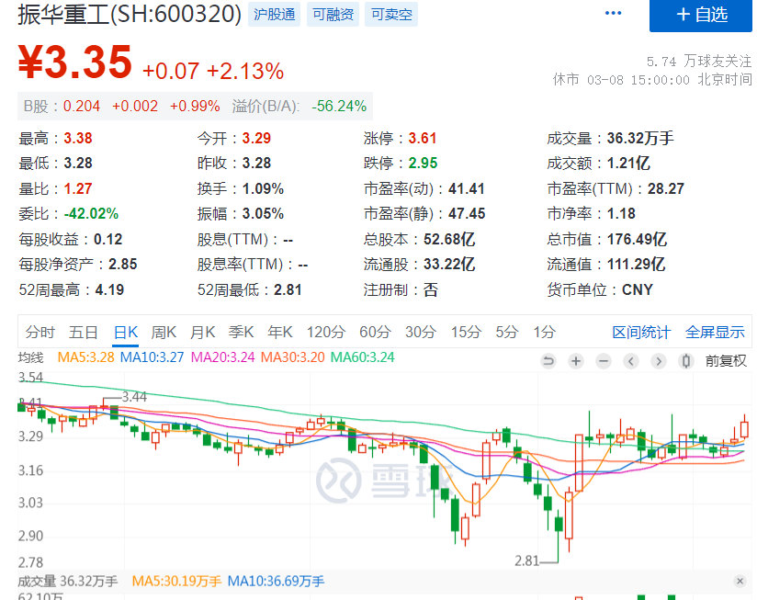Click the 每股净资产 value 2.85
The image size is (757, 600).
click(122, 264)
